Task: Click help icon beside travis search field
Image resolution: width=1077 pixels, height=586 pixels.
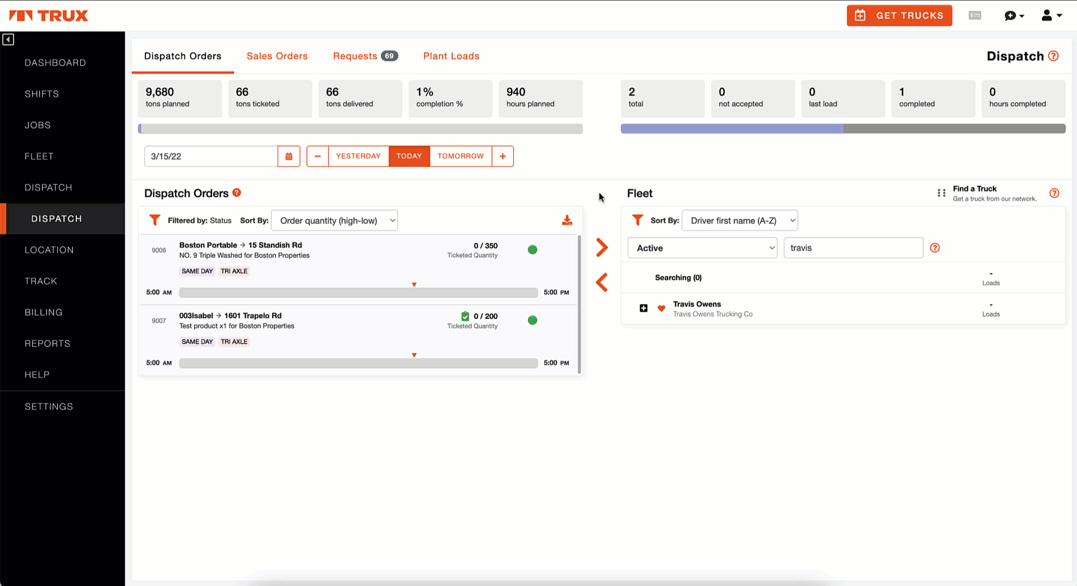Action: (x=935, y=248)
